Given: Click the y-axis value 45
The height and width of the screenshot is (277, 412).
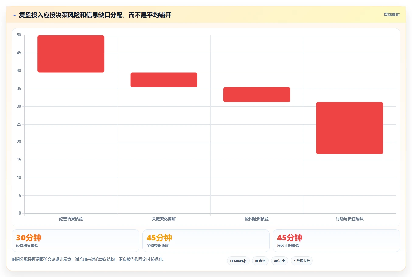Looking at the screenshot, I should tap(19, 53).
